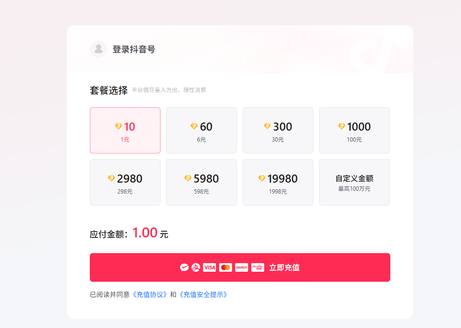
Task: Click the Alipay icon
Action: tap(196, 267)
